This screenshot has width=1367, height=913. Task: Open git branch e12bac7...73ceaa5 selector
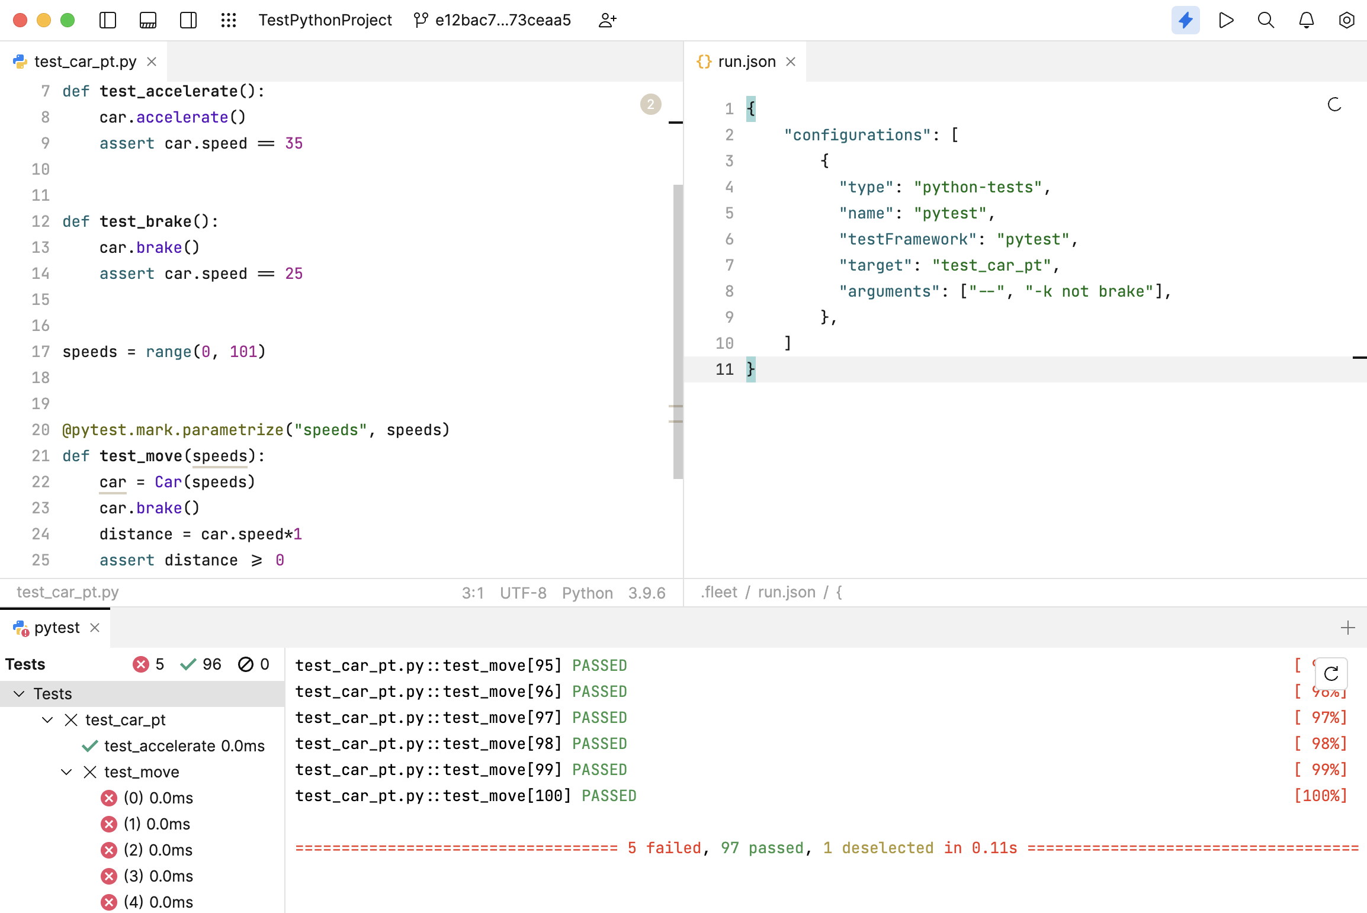click(x=492, y=20)
